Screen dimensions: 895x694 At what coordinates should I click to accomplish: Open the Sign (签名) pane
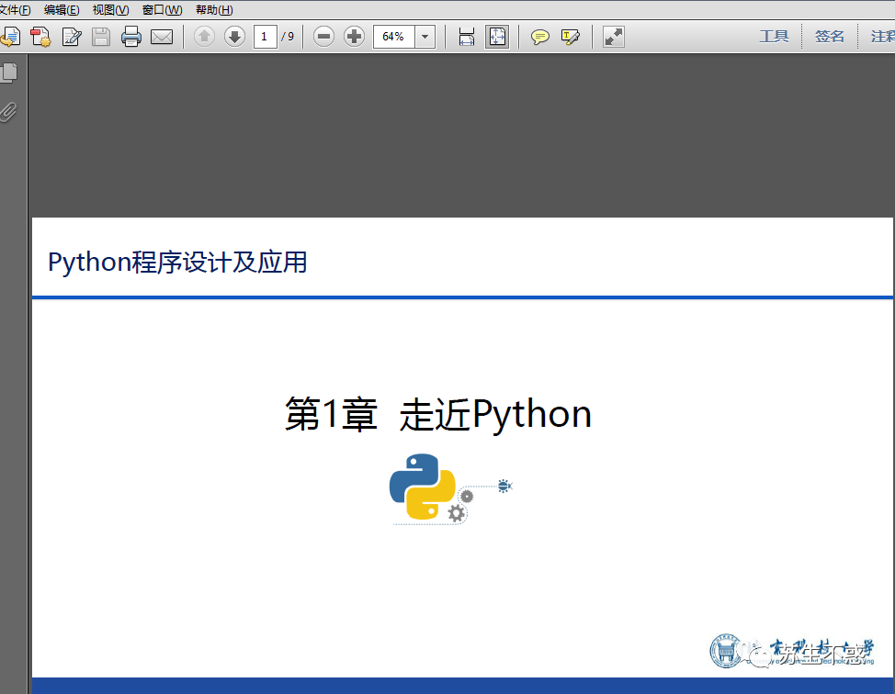coord(830,37)
